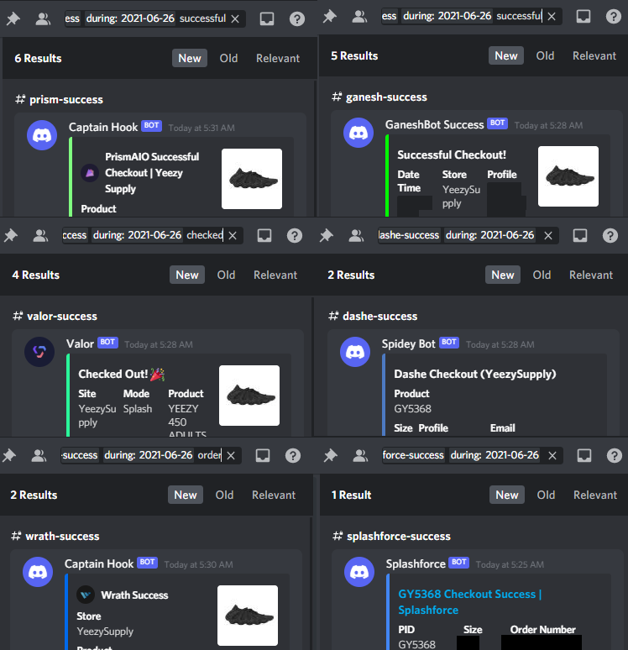Sort the 6 Results list by Old
The height and width of the screenshot is (650, 628).
[229, 58]
